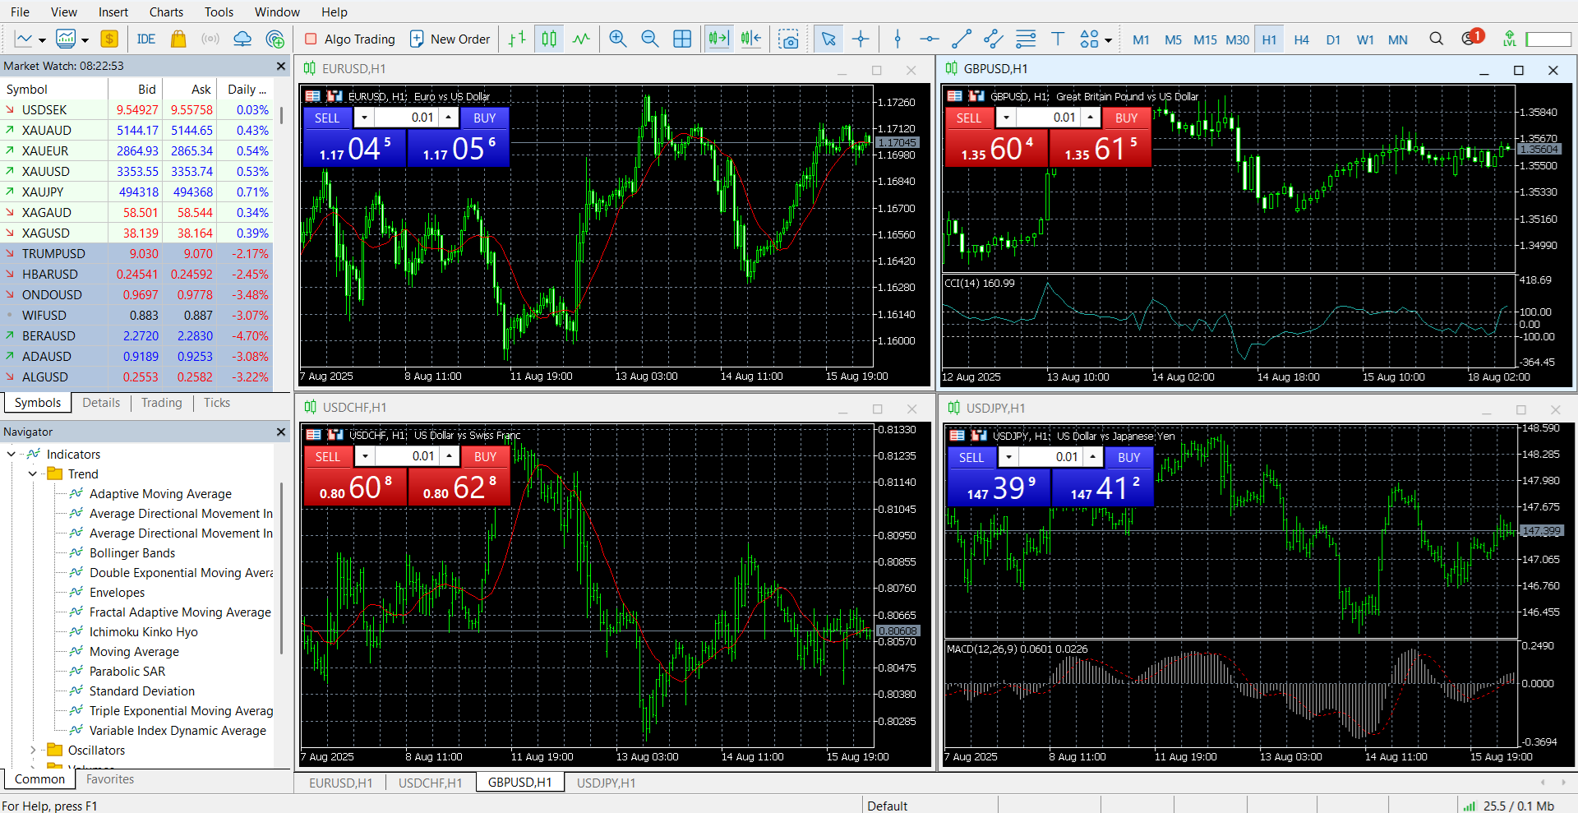This screenshot has height=813, width=1578.
Task: Open the Tools menu
Action: (x=219, y=12)
